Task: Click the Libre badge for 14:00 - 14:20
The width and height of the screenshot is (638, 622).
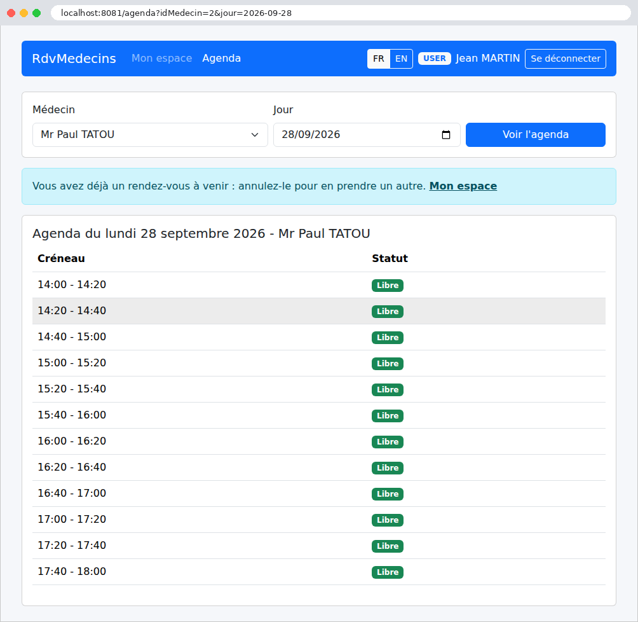Action: [x=388, y=286]
